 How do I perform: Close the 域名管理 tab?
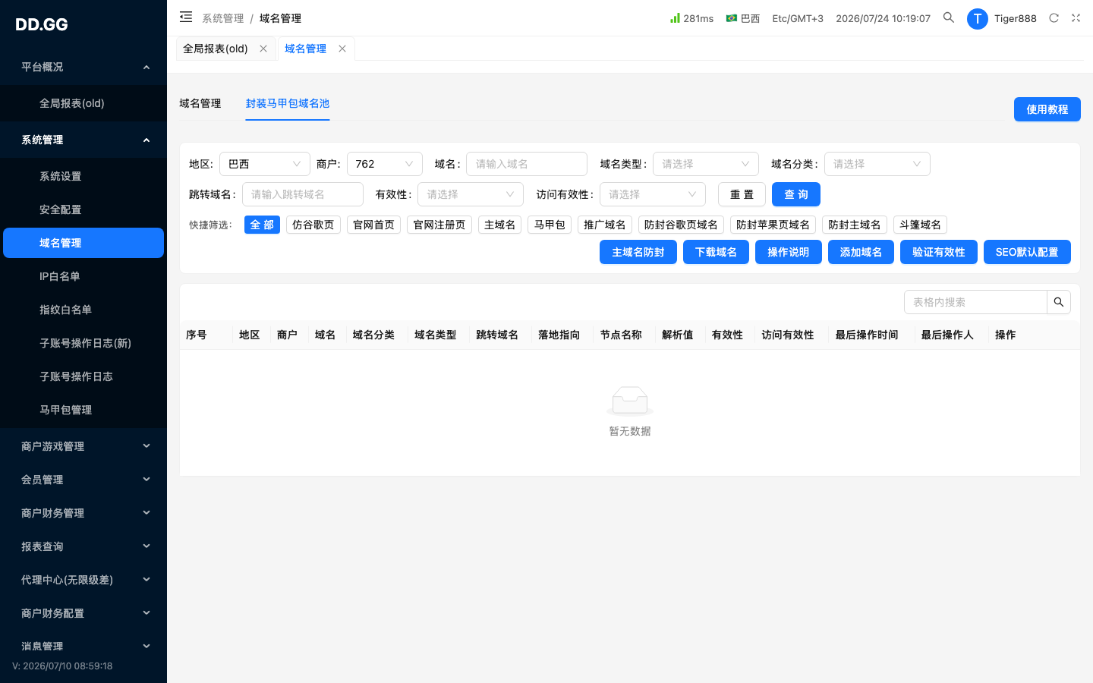tap(342, 49)
